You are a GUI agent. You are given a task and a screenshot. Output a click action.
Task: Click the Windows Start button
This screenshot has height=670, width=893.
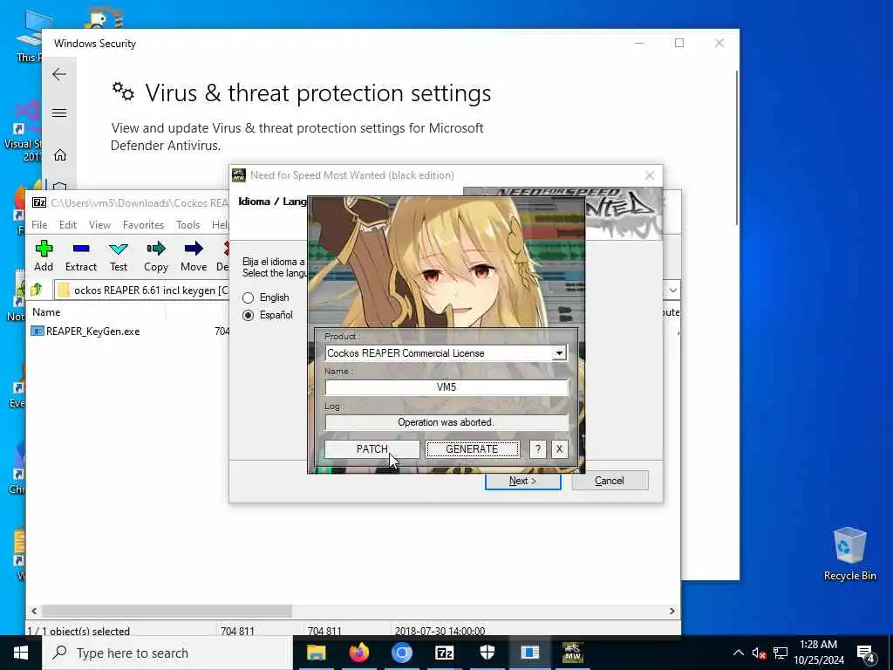coord(21,653)
